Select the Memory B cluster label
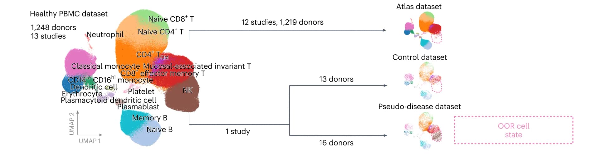This screenshot has width=599, height=154. (150, 118)
